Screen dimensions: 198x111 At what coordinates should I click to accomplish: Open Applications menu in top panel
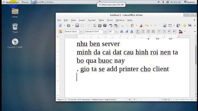11,2
